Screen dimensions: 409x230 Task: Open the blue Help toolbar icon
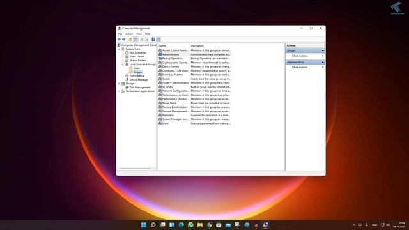tap(153, 40)
